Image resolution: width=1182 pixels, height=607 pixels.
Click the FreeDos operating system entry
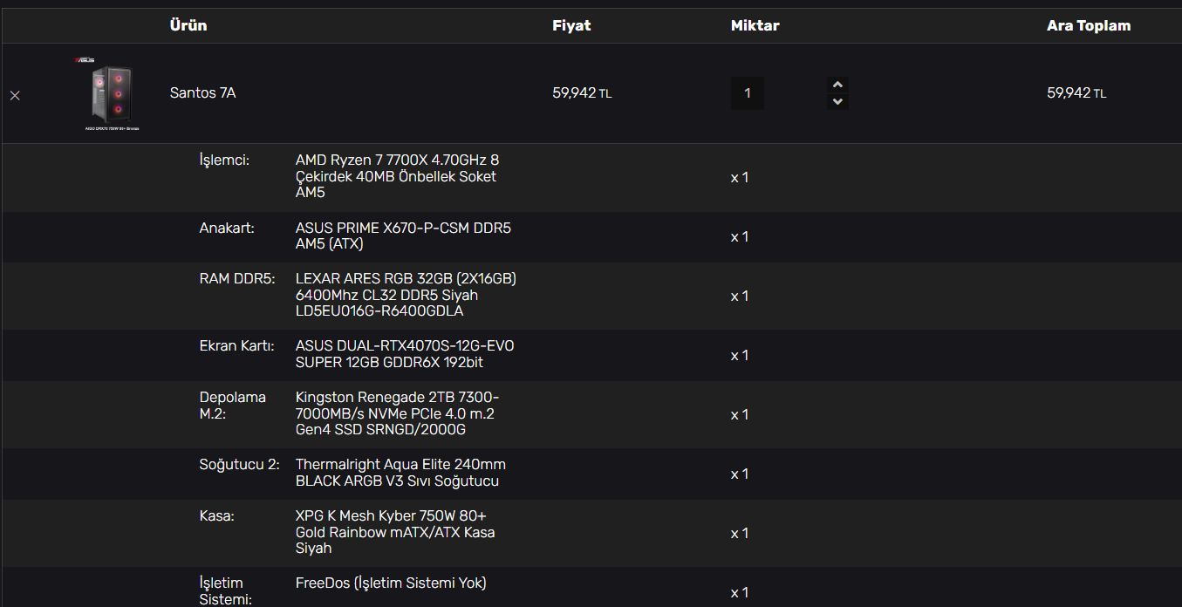390,583
